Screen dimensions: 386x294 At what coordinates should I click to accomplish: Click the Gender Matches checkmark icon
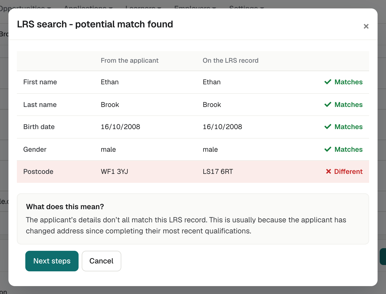(328, 149)
